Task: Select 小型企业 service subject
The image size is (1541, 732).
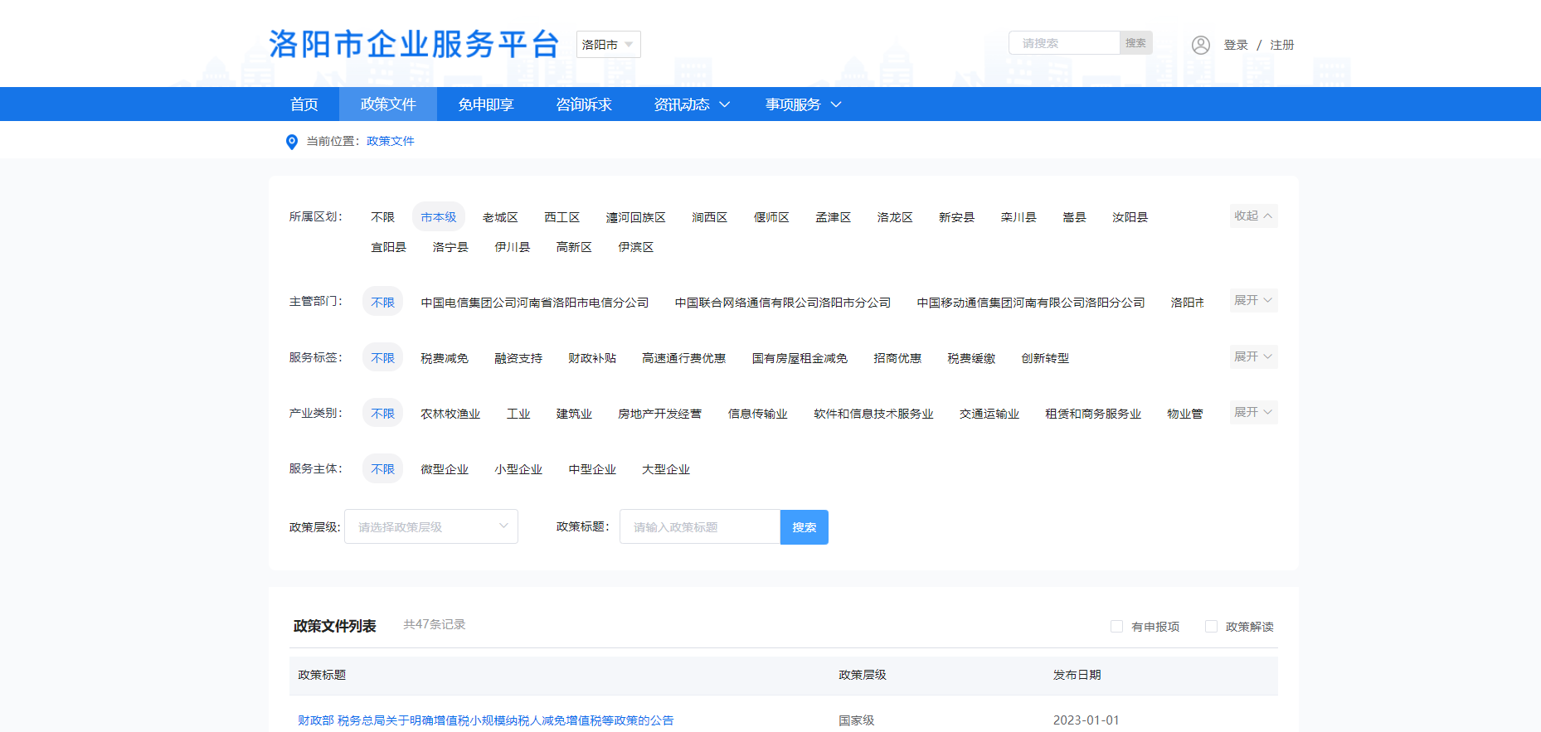Action: (518, 469)
